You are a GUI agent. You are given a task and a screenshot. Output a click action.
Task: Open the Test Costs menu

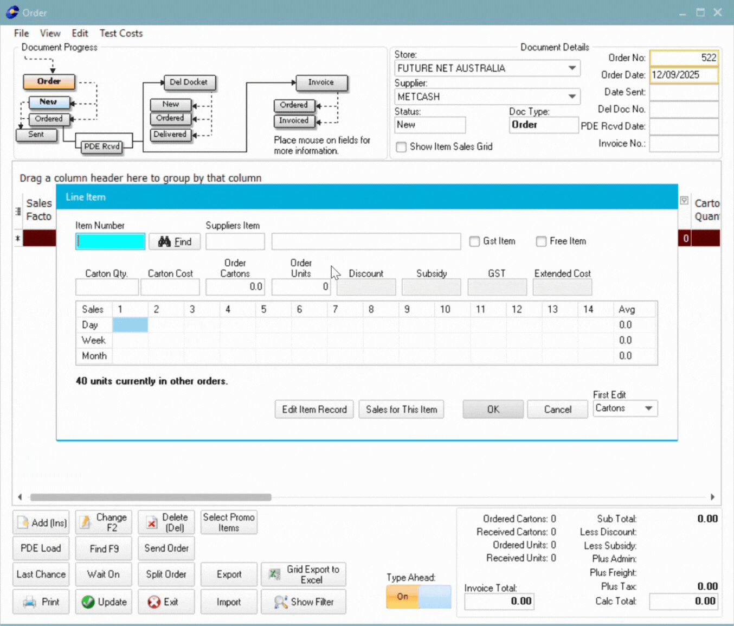(121, 33)
